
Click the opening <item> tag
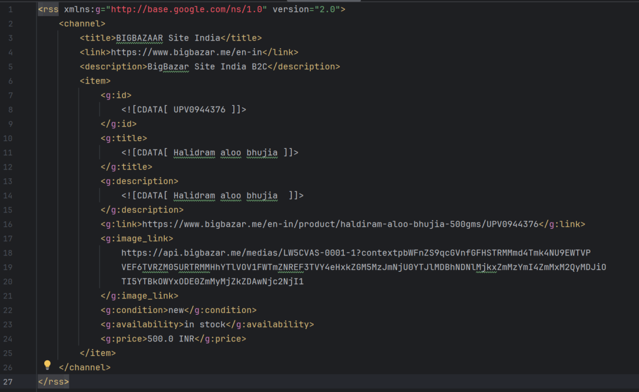(95, 81)
